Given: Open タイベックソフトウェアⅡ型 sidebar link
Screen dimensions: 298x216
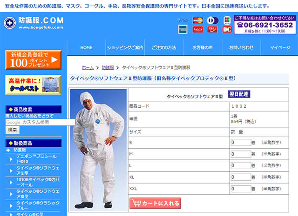Looking at the screenshot, I should click(x=38, y=170).
